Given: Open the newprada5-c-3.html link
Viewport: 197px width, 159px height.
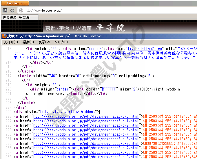Looking at the screenshot, I should 86,130.
